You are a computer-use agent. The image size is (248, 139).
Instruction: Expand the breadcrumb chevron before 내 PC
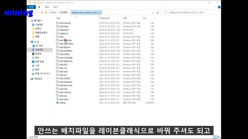49,12
